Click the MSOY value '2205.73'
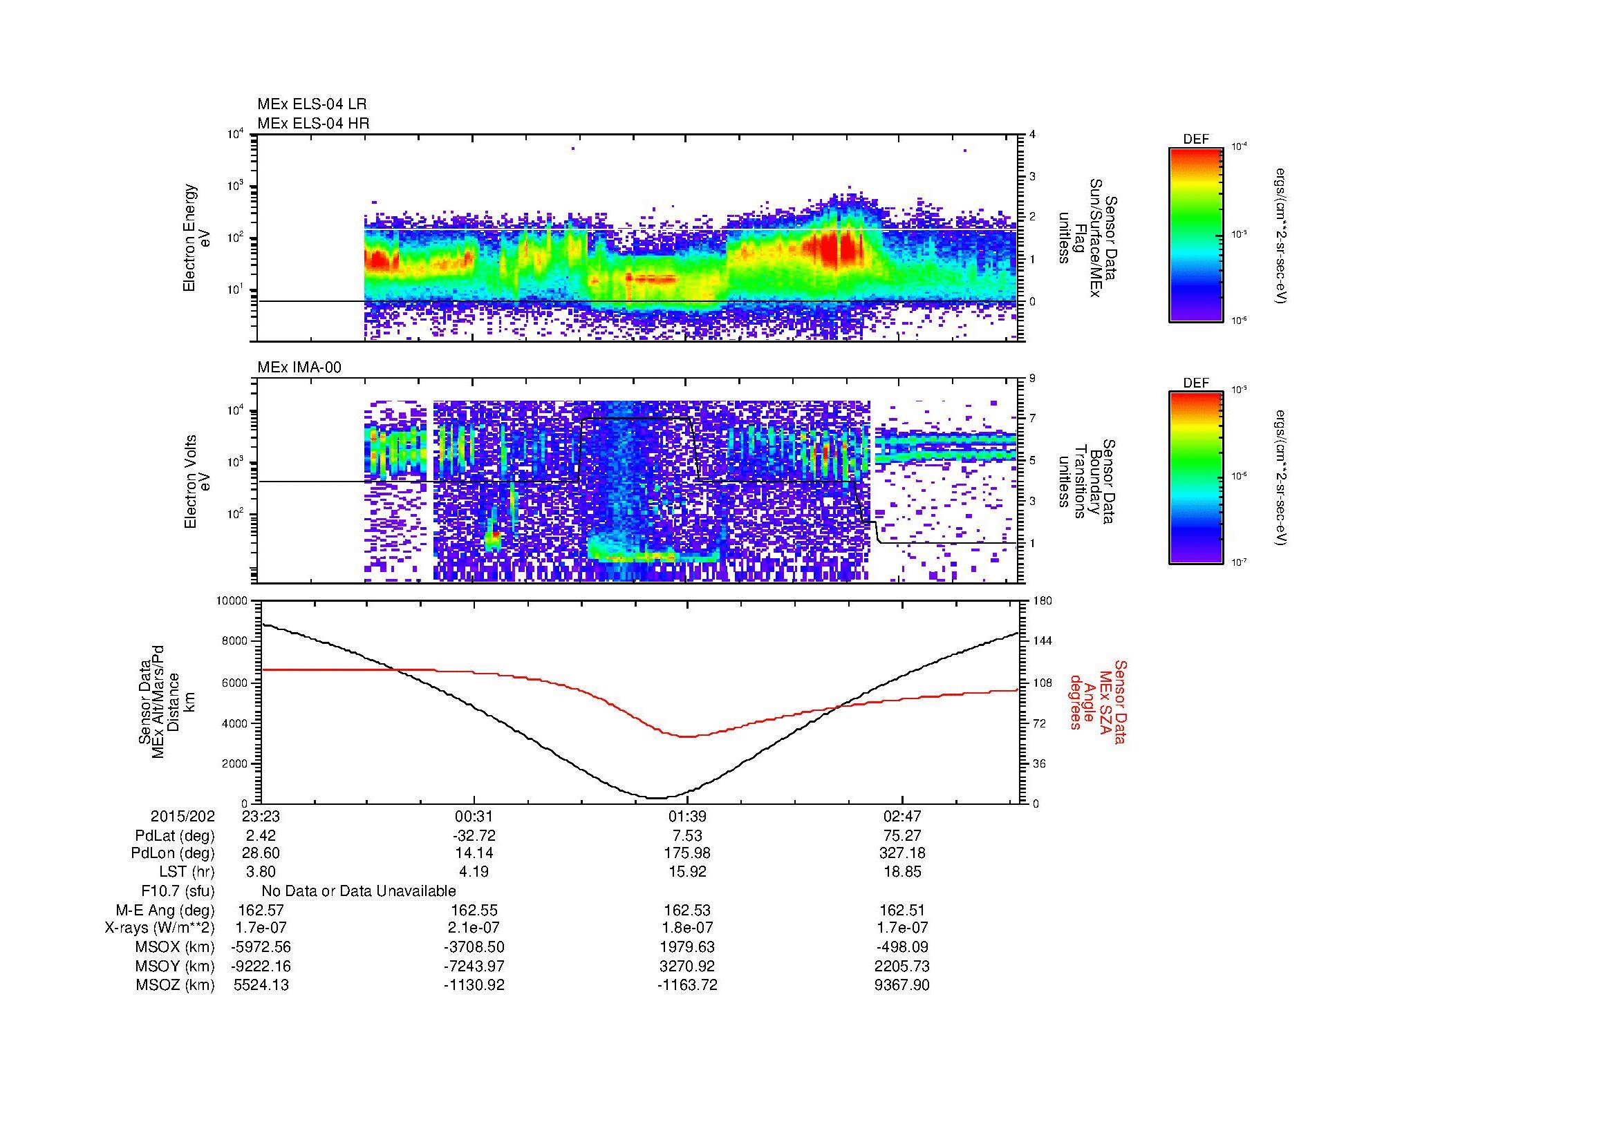The height and width of the screenshot is (1142, 1617). 902,967
